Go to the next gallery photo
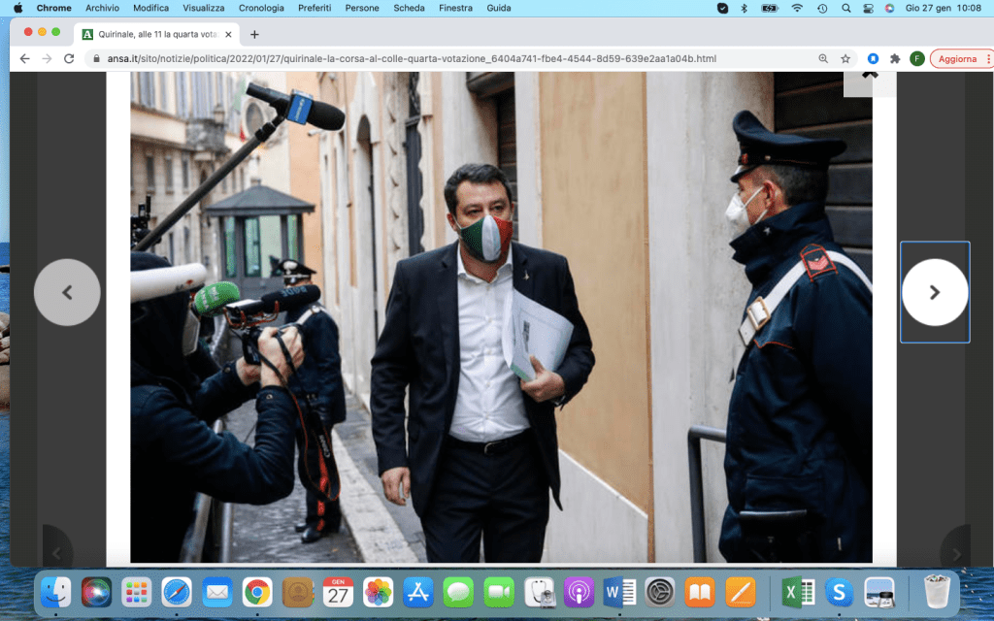The height and width of the screenshot is (621, 994). coord(934,292)
